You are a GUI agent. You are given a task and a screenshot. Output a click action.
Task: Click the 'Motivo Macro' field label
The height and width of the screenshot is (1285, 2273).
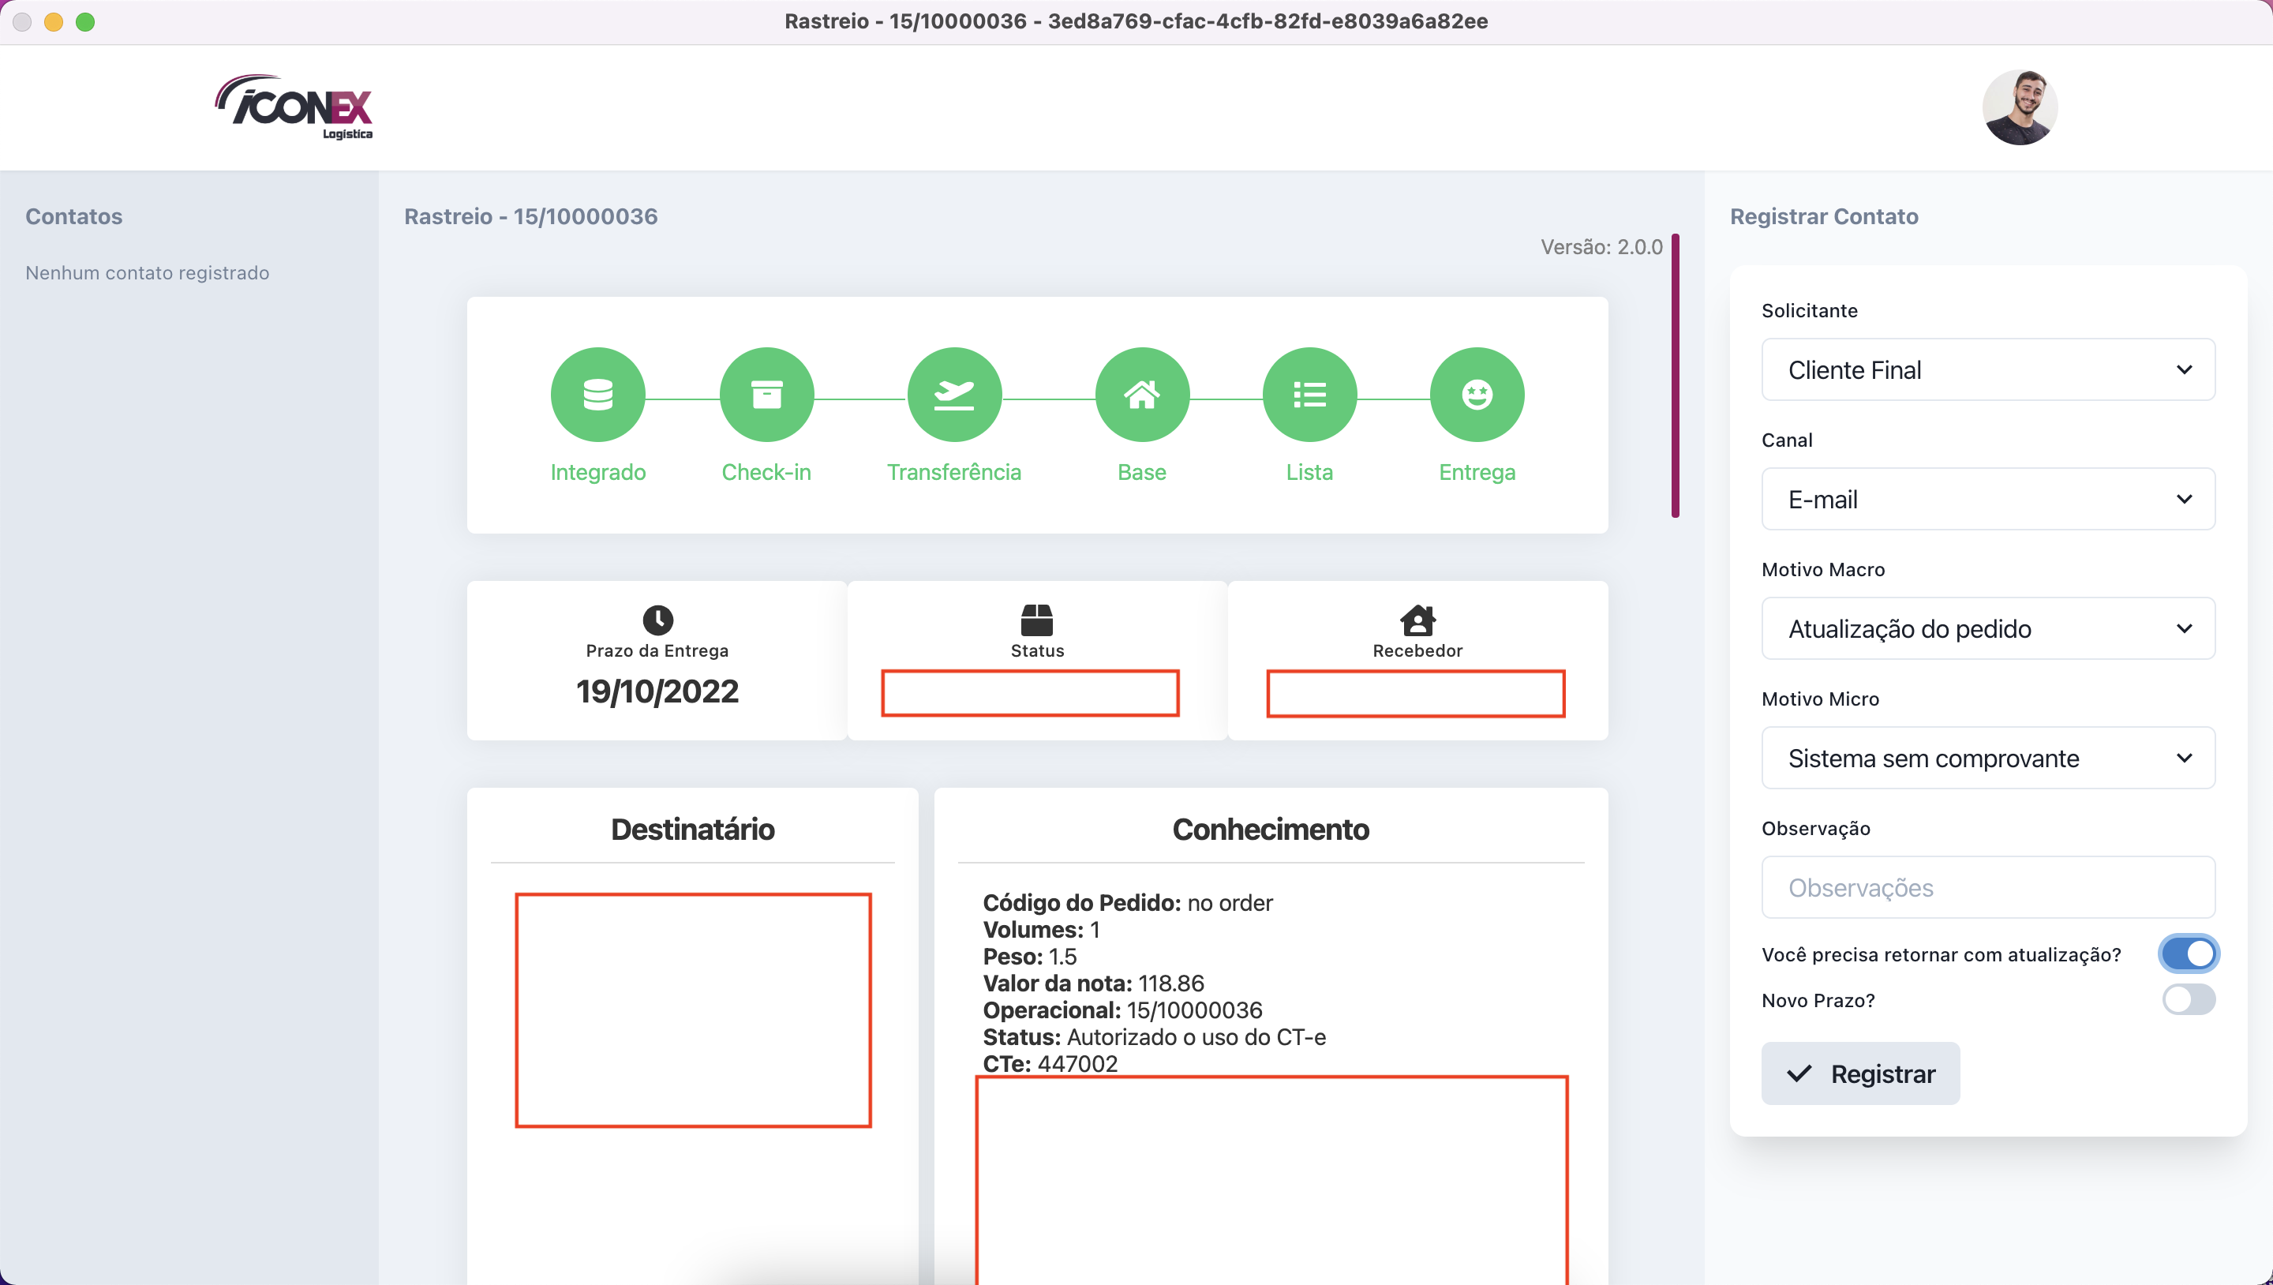click(1823, 569)
